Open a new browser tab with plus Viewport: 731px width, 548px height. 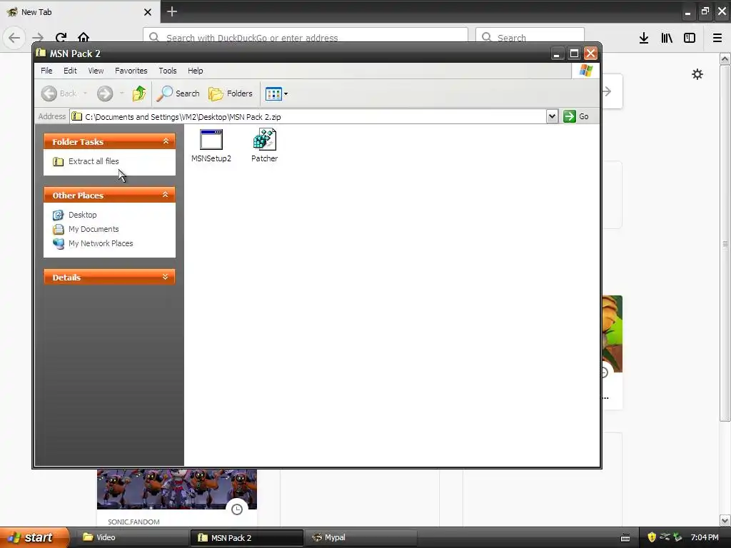[x=172, y=11]
